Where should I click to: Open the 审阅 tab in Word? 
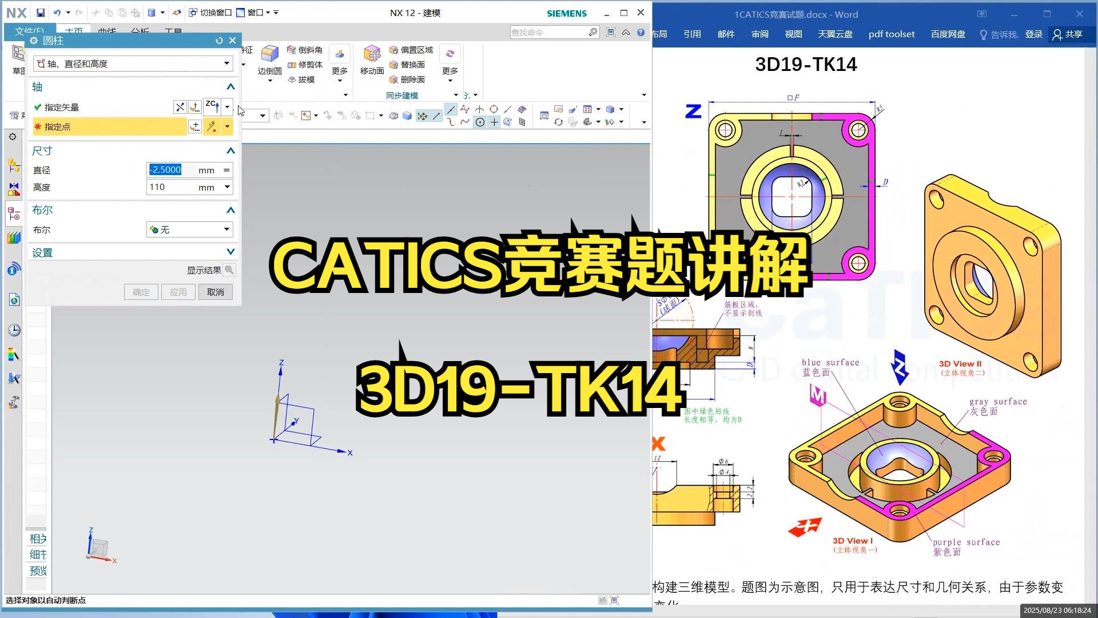pos(759,34)
